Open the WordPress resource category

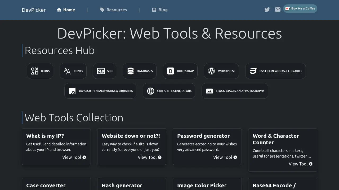tap(221, 71)
